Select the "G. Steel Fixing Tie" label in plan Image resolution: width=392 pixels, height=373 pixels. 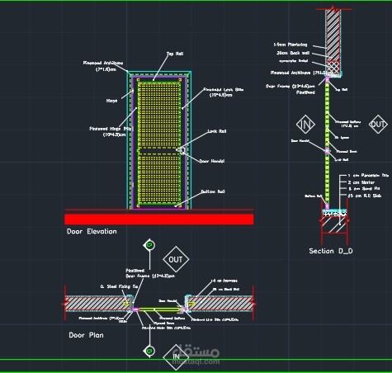pos(119,286)
